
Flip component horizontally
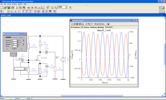coord(32,7)
